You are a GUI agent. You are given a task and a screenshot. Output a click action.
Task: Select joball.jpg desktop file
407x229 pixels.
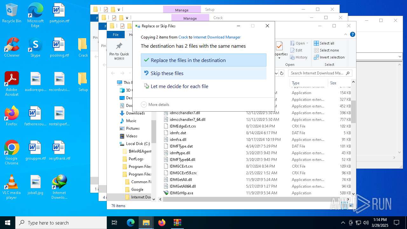point(35,185)
